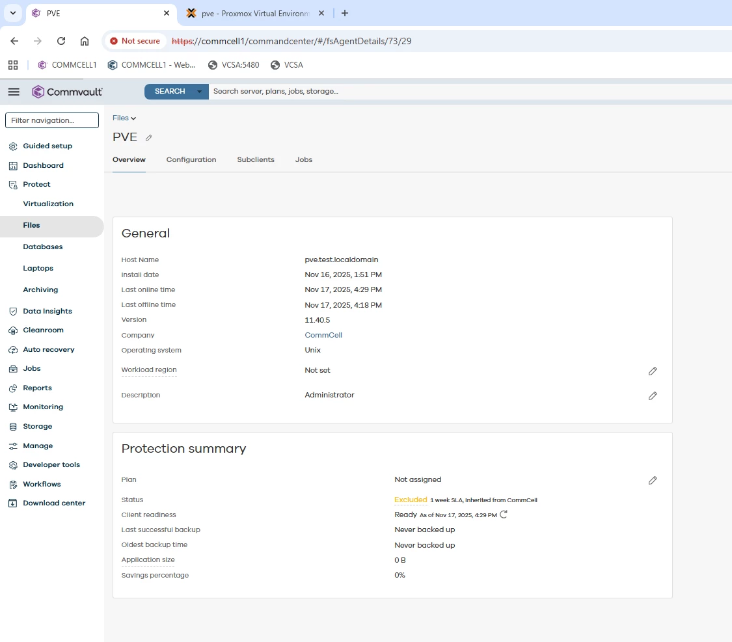732x642 pixels.
Task: Edit the Workload region value
Action: pos(653,371)
